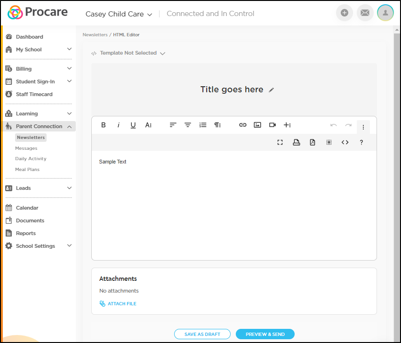Open the text font options (A) menu
The height and width of the screenshot is (343, 401).
click(148, 125)
